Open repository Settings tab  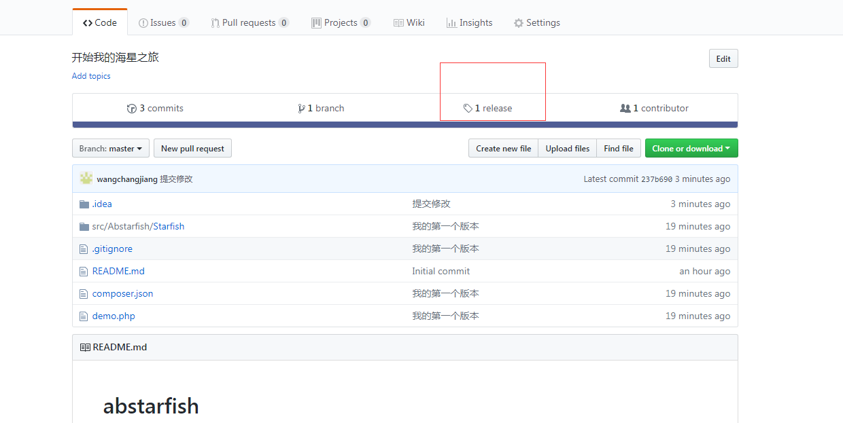pyautogui.click(x=537, y=22)
